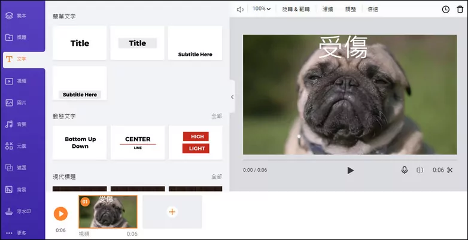
Task: Open the 倍速 speed options
Action: pyautogui.click(x=373, y=9)
